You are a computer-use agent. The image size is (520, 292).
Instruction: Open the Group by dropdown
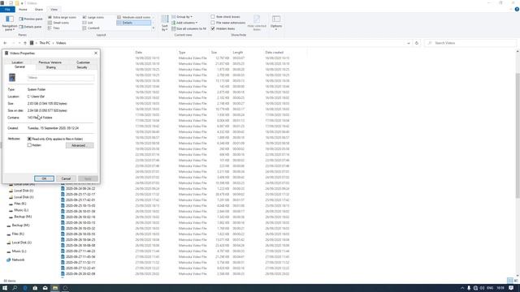pos(182,16)
